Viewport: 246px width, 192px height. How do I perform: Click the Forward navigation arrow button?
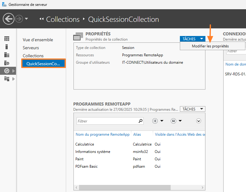click(19, 19)
